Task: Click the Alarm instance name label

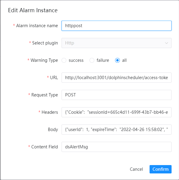Action: (x=37, y=26)
